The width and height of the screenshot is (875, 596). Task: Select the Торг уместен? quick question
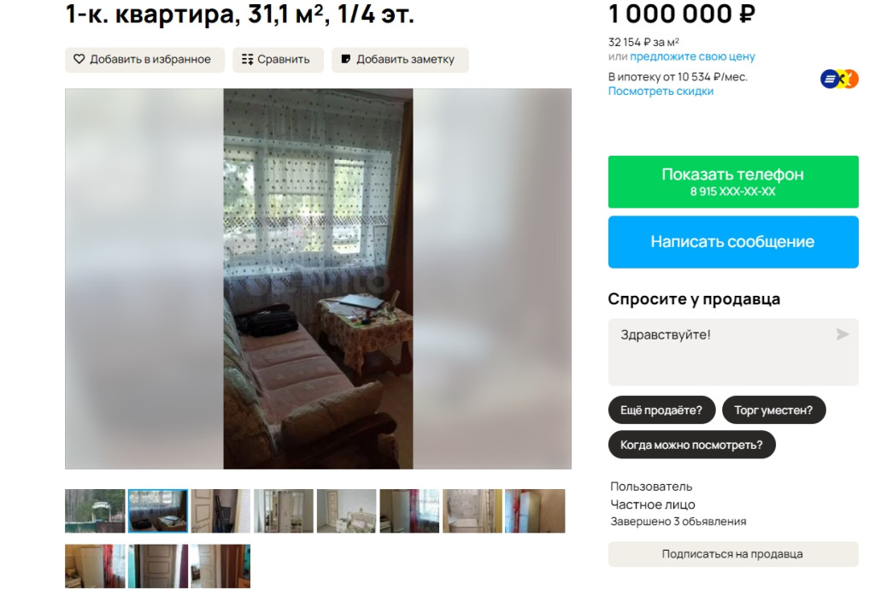(773, 410)
